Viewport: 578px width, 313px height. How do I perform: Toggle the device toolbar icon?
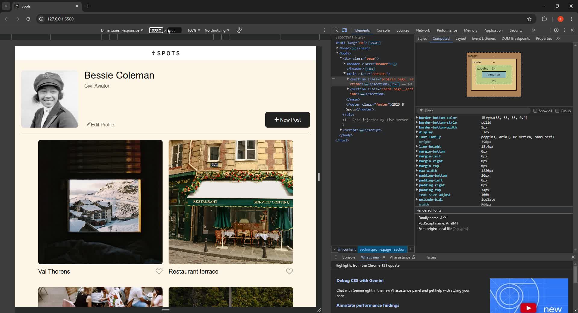pyautogui.click(x=345, y=30)
